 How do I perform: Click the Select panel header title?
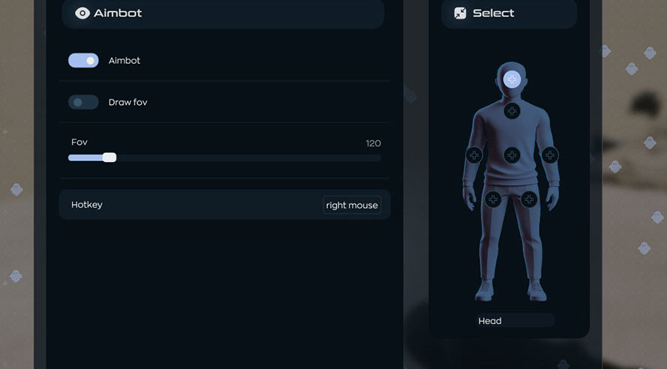(x=494, y=13)
